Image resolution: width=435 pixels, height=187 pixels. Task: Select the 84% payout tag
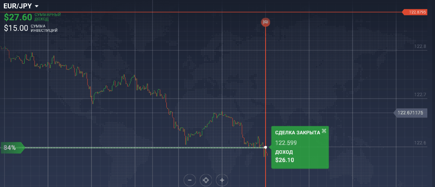pos(12,148)
